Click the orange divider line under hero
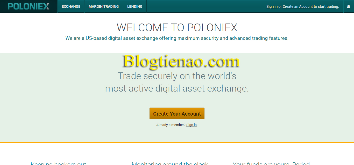The width and height of the screenshot is (354, 165). 177,142
